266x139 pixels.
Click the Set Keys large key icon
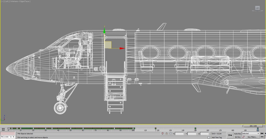click(230, 135)
